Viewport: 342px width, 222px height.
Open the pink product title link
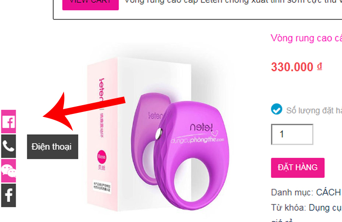[306, 38]
